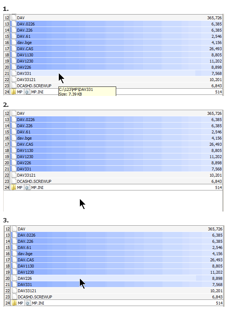
Task: Click the file icon beside DAV226 in list 3
Action: pos(15,278)
